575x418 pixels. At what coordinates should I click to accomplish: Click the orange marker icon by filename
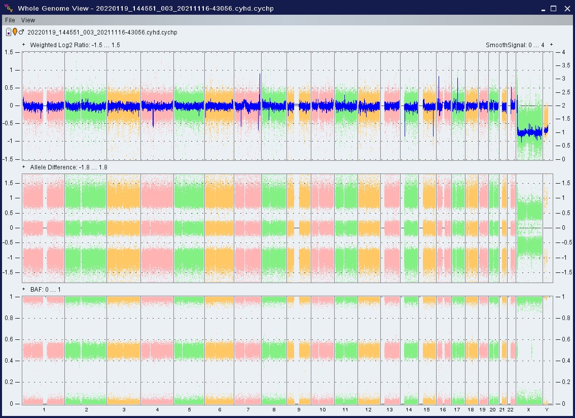click(x=15, y=32)
